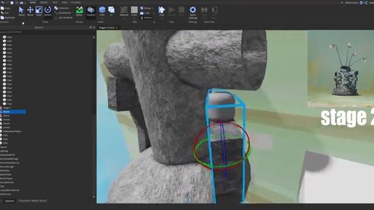374x210 pixels.
Task: Select the Stage document tab above viewport
Action: (106, 27)
